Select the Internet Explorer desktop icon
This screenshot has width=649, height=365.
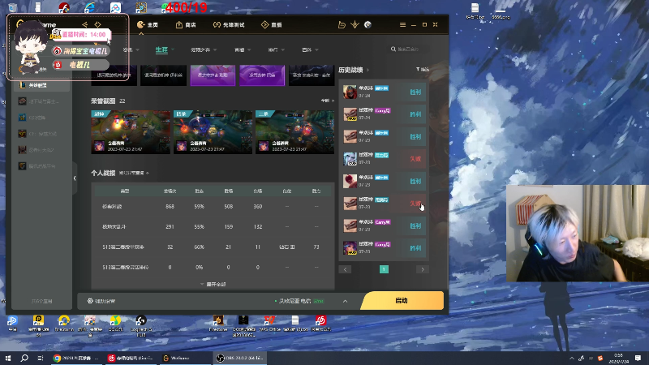click(89, 7)
